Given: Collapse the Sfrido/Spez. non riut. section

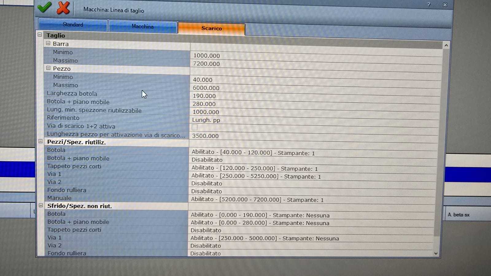Looking at the screenshot, I should [41, 205].
